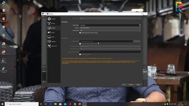
Task: Open Firefox desktop shortcut
Action: coord(4,53)
